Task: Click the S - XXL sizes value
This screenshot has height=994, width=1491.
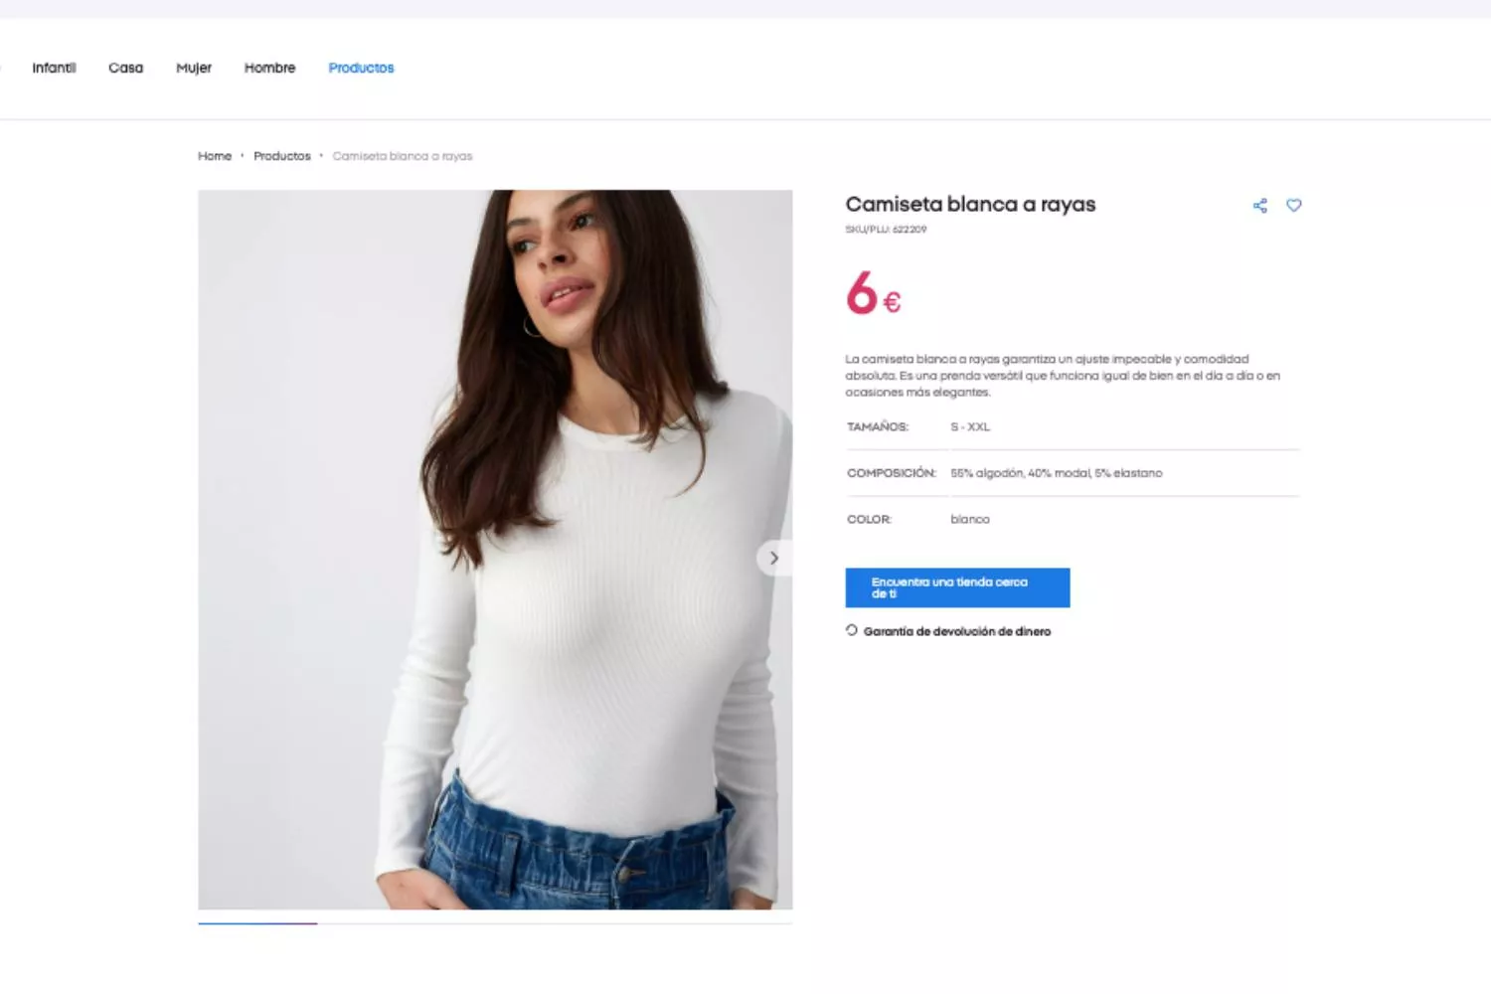Action: point(970,426)
